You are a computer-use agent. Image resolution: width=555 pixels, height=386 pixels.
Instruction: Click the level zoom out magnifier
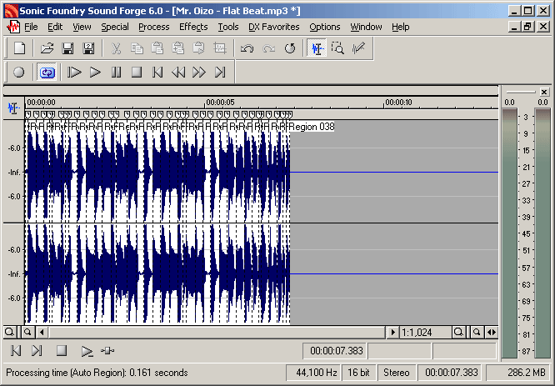pyautogui.click(x=9, y=332)
